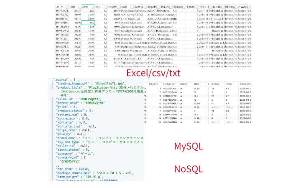Open the 月销 column filter dropdown
The image size is (301, 188).
[80, 7]
